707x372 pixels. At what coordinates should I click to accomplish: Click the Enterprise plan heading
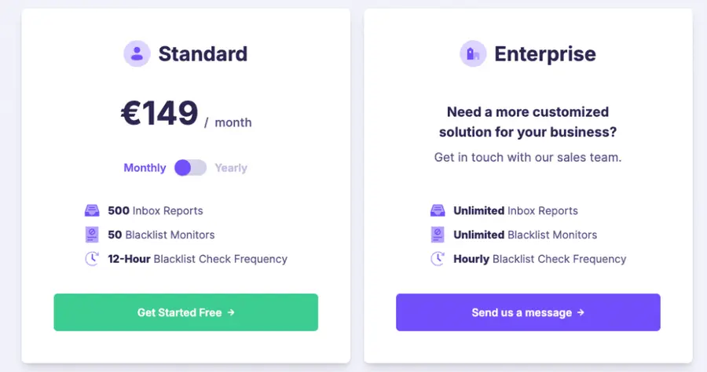[545, 54]
